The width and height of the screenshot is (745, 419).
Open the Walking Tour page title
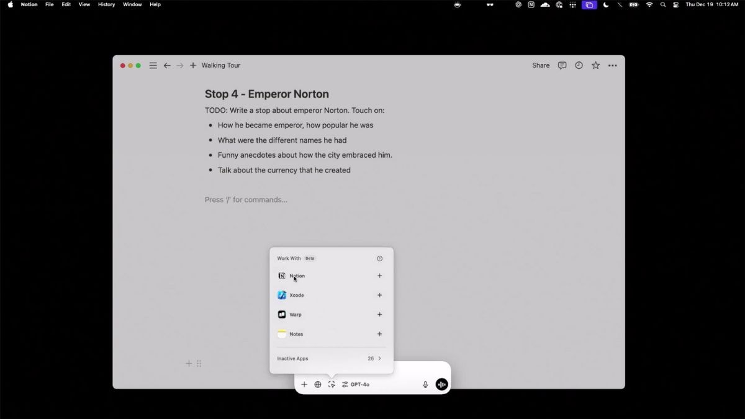[221, 65]
